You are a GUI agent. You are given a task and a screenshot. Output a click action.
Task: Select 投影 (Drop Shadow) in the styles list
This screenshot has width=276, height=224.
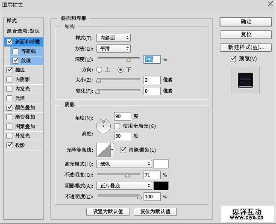click(x=20, y=145)
